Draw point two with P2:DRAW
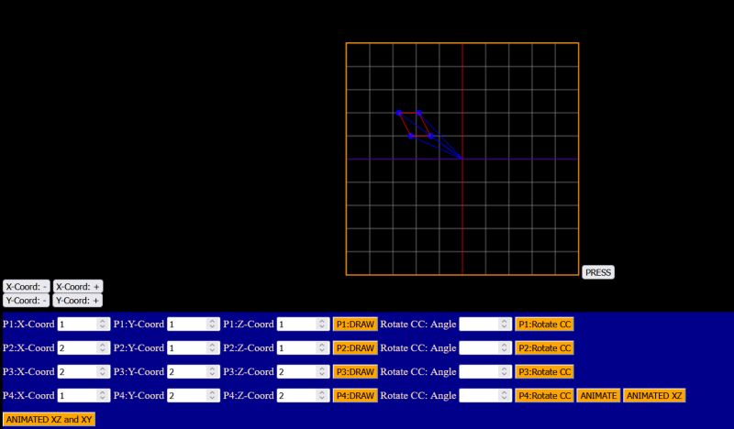Viewport: 734px width, 429px height. (x=355, y=348)
